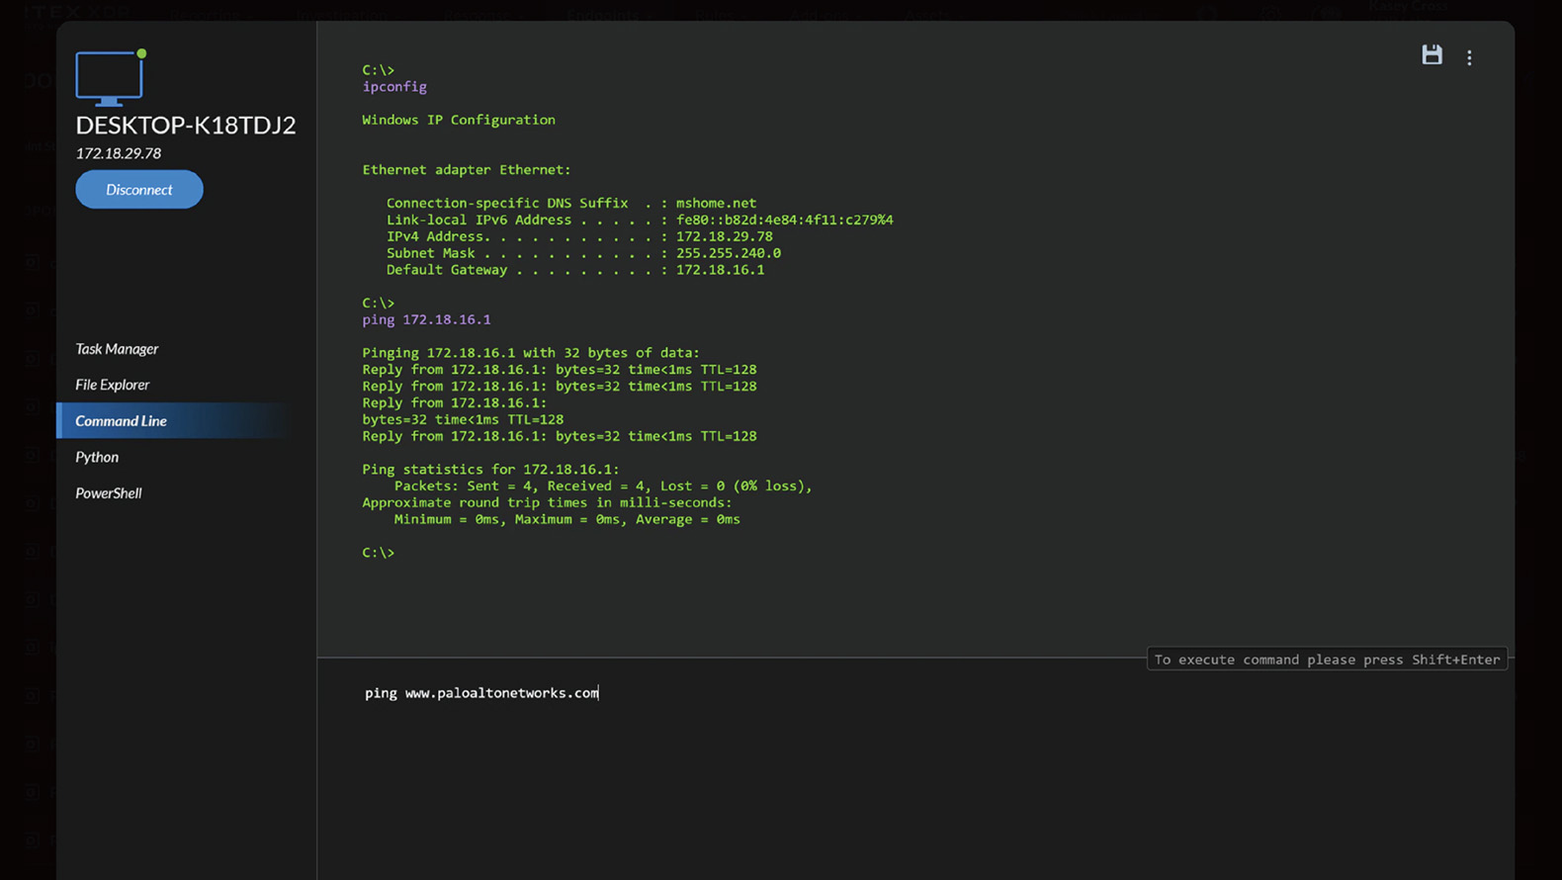The width and height of the screenshot is (1562, 880).
Task: Open the Python console
Action: coord(97,457)
